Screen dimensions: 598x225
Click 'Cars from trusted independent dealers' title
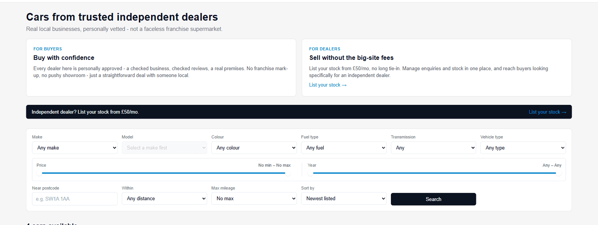(x=122, y=17)
